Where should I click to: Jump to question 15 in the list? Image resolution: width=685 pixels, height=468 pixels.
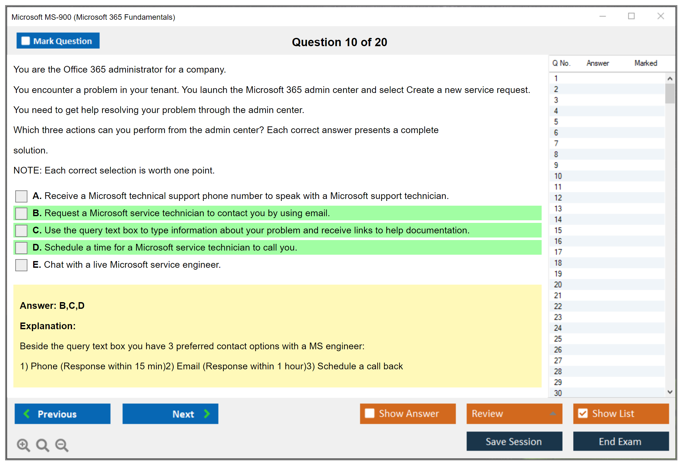pyautogui.click(x=558, y=230)
